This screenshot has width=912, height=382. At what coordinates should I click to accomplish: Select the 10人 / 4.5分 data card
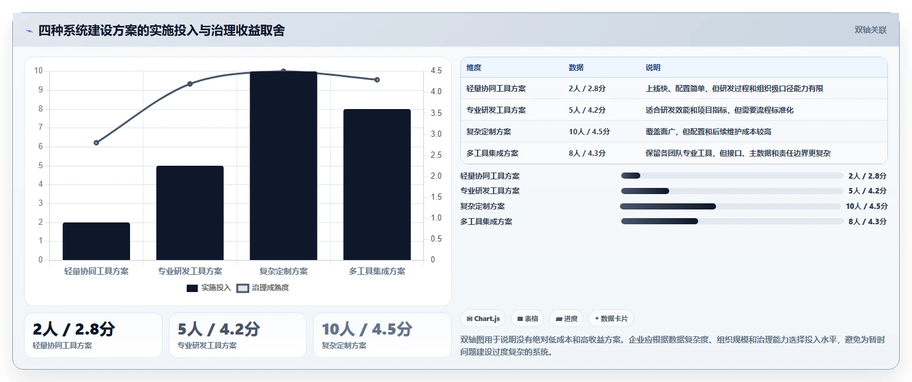pyautogui.click(x=382, y=335)
